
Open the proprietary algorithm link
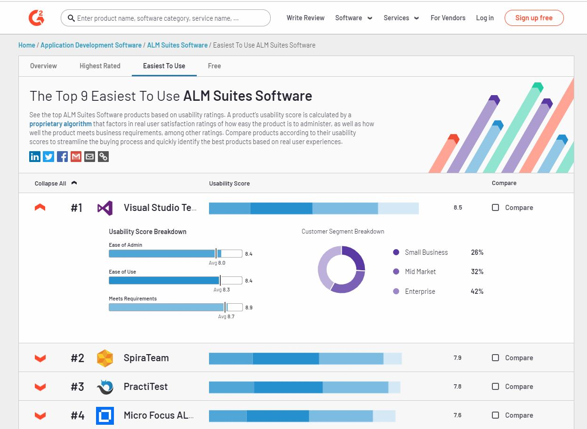(x=61, y=124)
